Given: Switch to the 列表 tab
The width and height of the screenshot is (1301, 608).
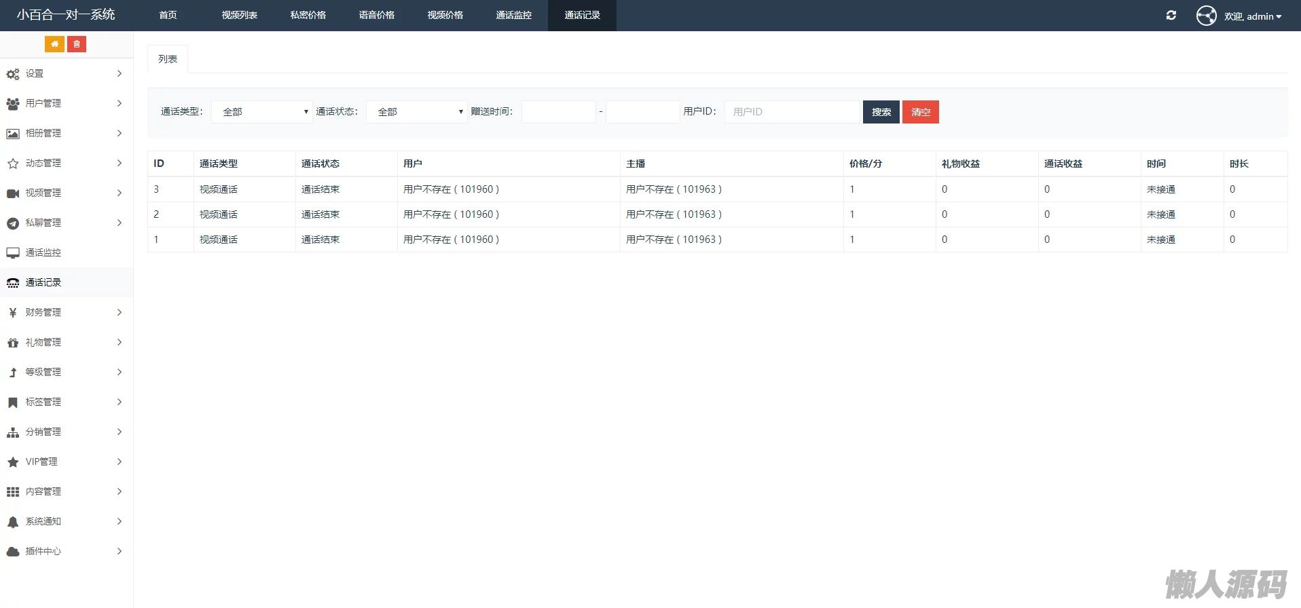Looking at the screenshot, I should tap(168, 59).
